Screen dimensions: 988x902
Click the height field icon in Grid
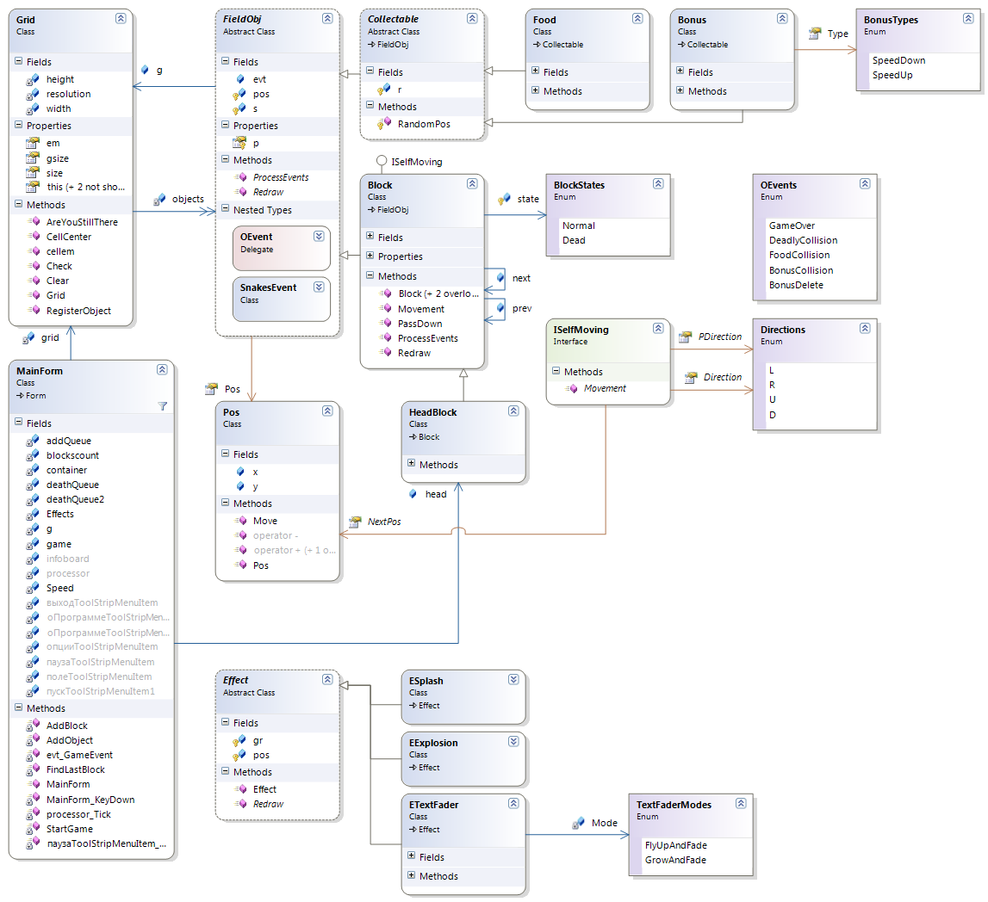(33, 79)
